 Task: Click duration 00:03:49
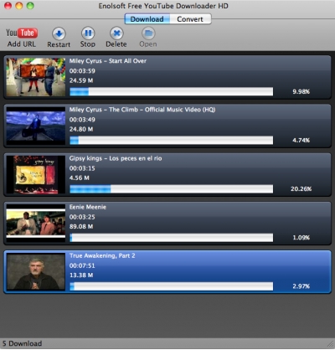click(82, 120)
